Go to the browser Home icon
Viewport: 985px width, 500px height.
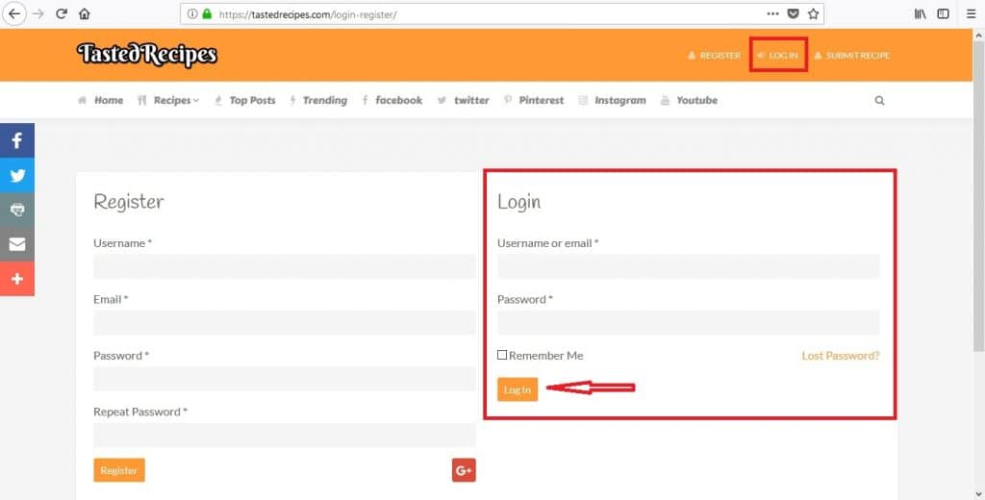click(85, 13)
